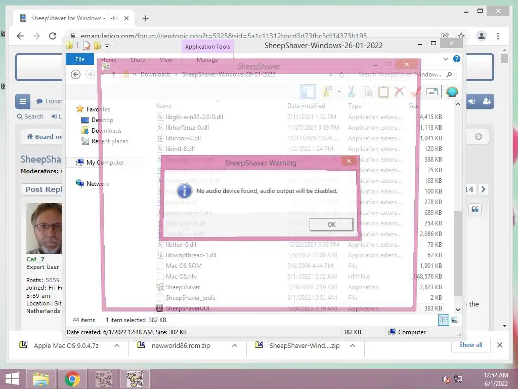Select My Computer in the navigation pane

pos(105,163)
